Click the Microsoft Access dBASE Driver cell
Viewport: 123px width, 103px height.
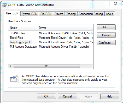66,33
